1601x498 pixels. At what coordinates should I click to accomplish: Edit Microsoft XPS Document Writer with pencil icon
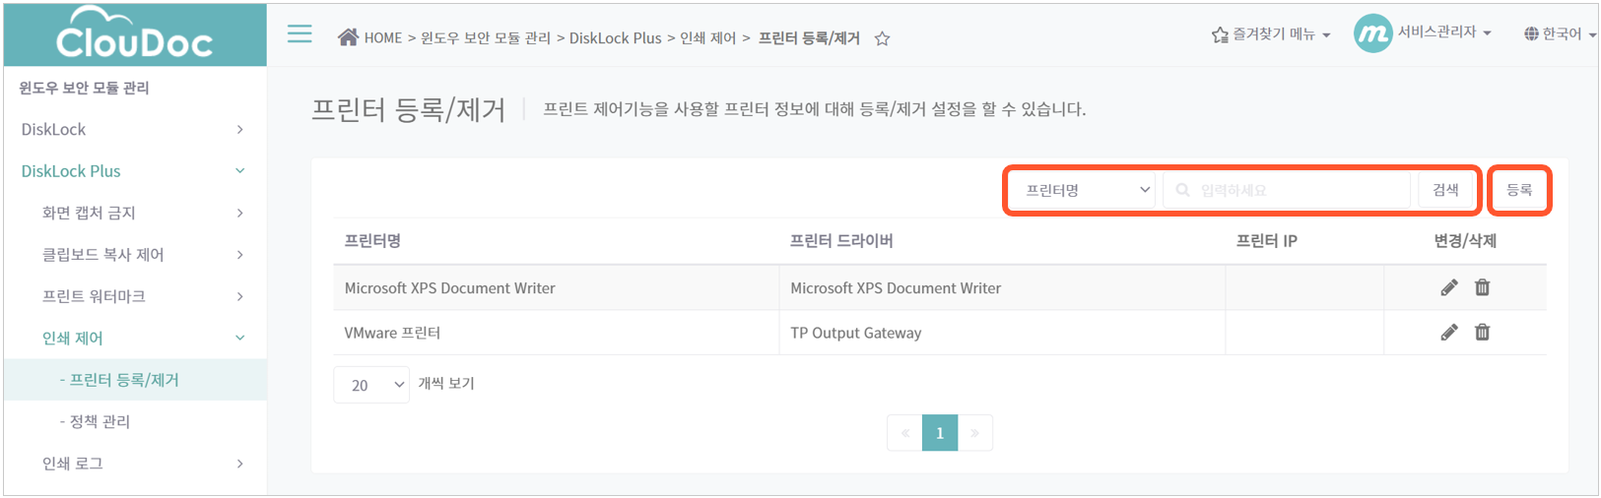(1448, 287)
